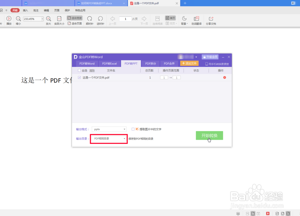Select the Fit Page toolbar button
Screen dimensions: 300x216
point(75,23)
